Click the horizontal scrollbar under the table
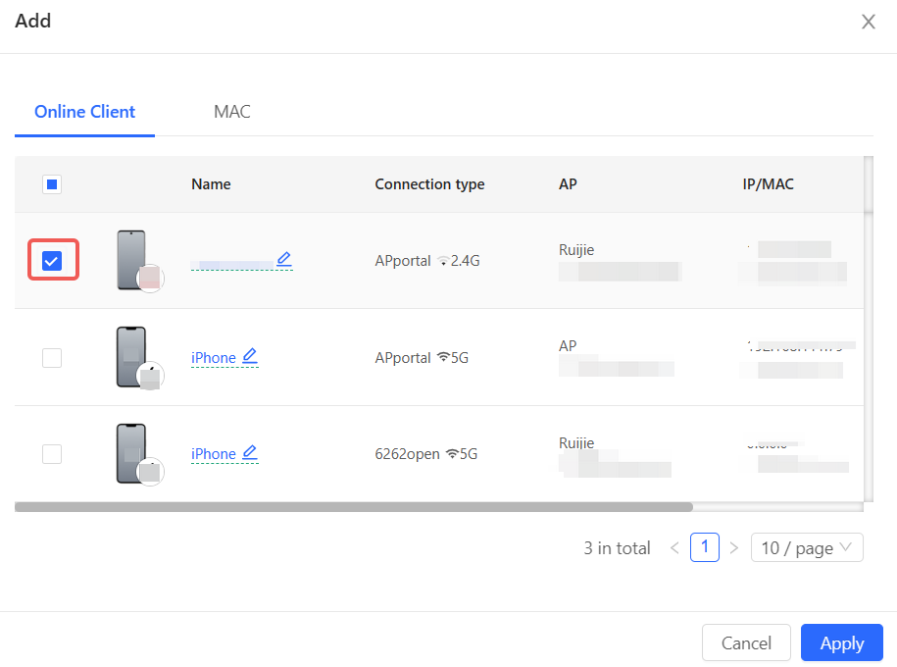This screenshot has width=897, height=667. click(353, 507)
